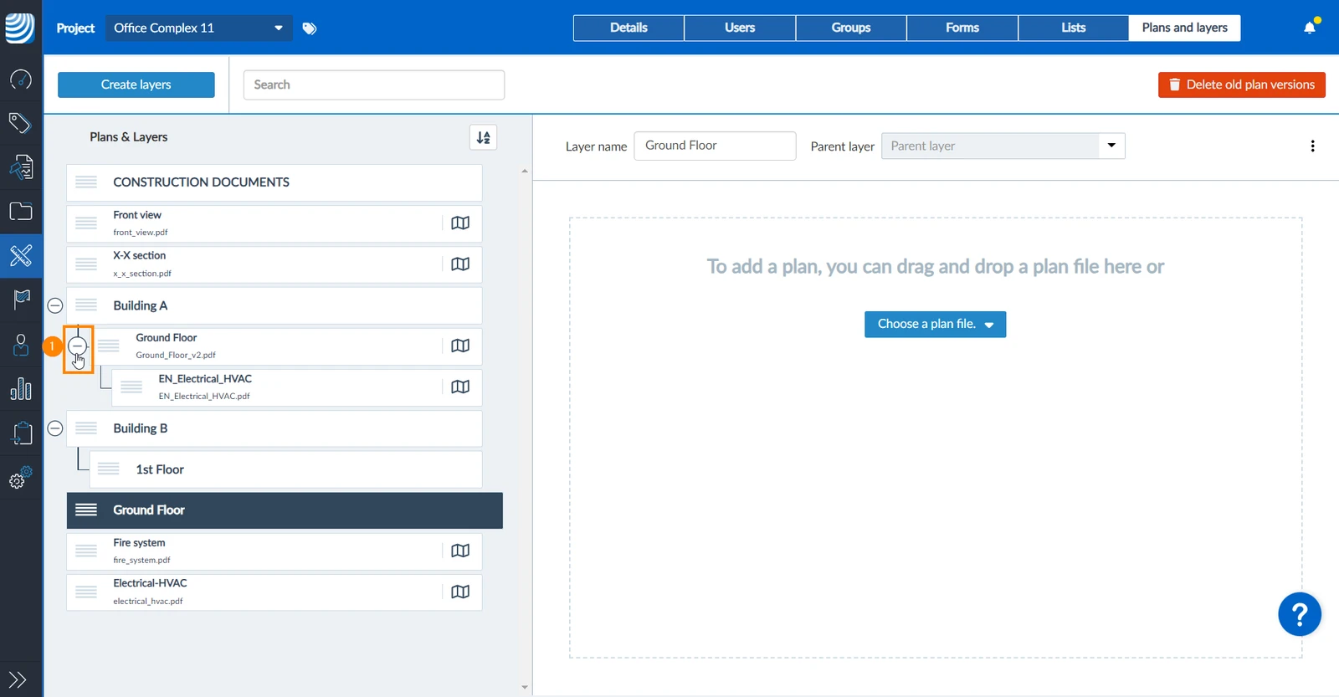Click Delete old plan versions button
Image resolution: width=1339 pixels, height=697 pixels.
(1242, 85)
